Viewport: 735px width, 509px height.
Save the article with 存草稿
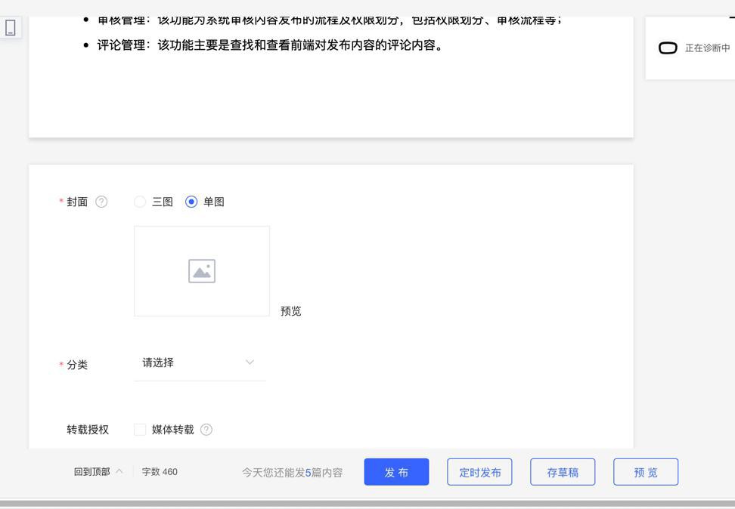click(563, 472)
